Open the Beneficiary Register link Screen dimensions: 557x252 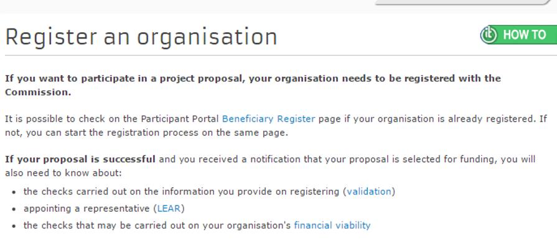point(269,119)
